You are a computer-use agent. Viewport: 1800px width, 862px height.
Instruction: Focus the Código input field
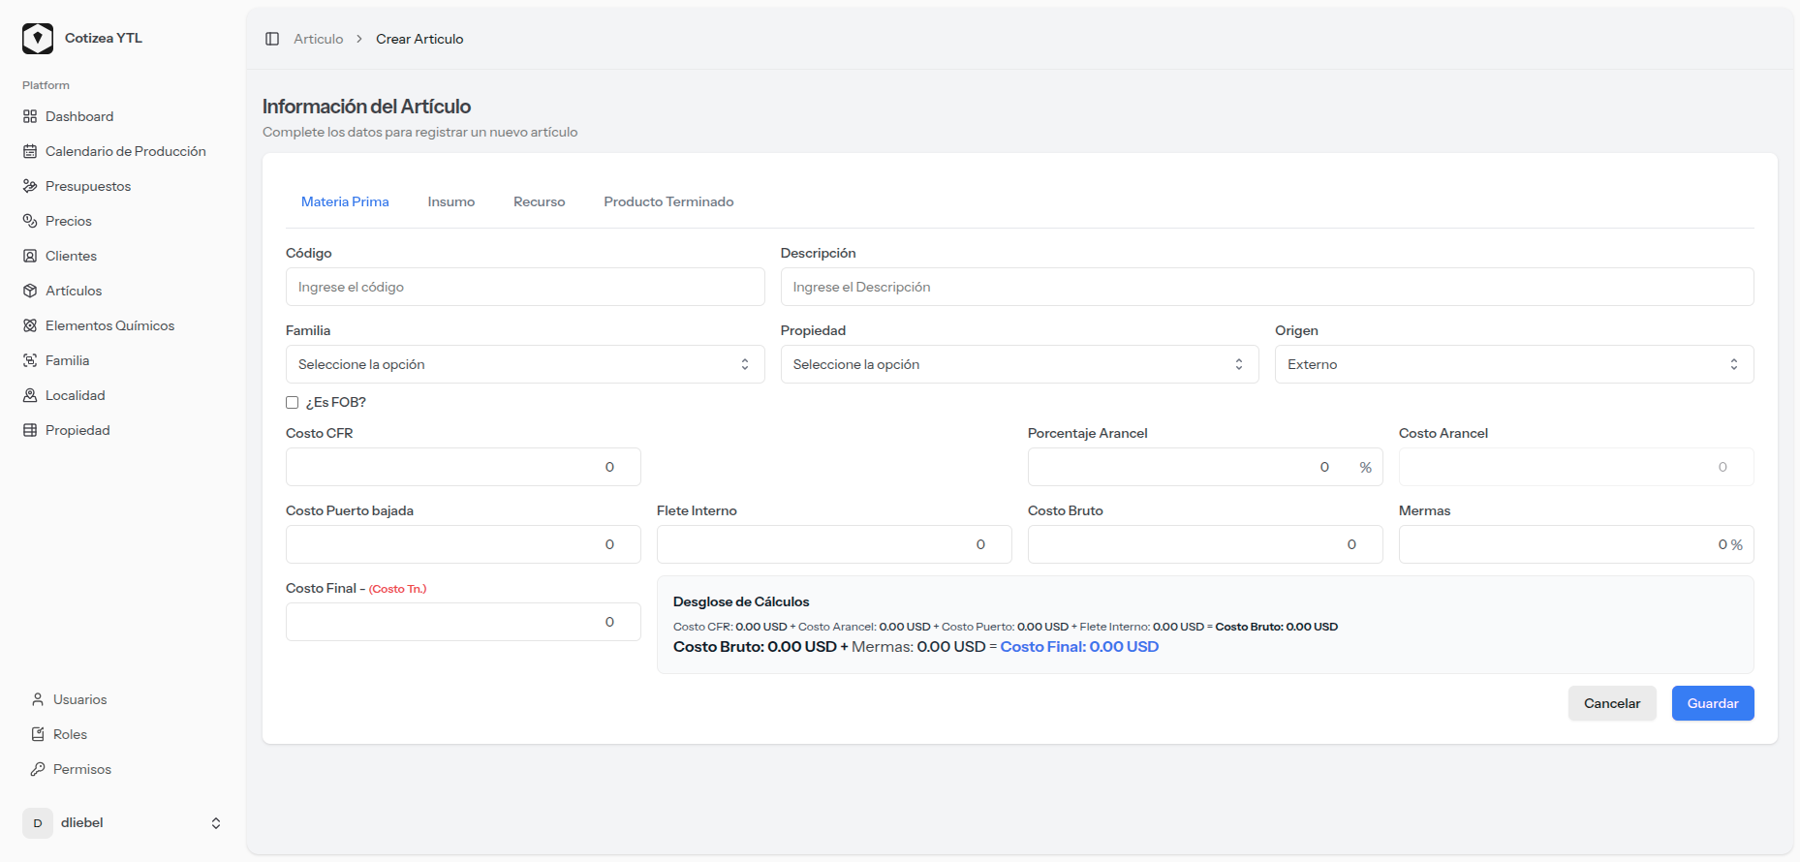(524, 287)
